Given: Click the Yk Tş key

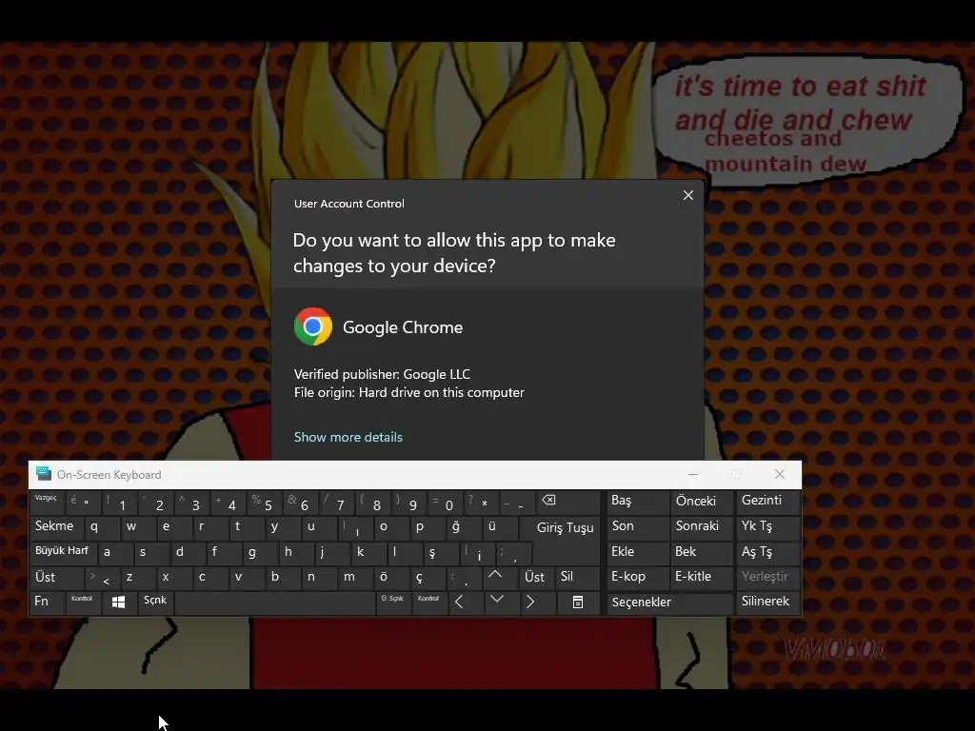Looking at the screenshot, I should pyautogui.click(x=767, y=526).
